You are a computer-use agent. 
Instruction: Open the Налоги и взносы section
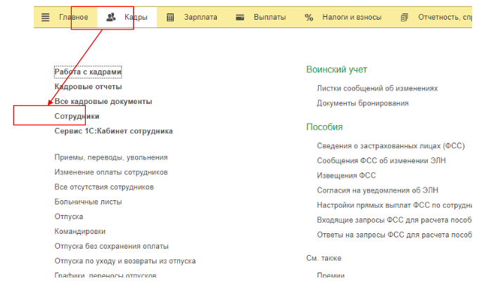[352, 18]
